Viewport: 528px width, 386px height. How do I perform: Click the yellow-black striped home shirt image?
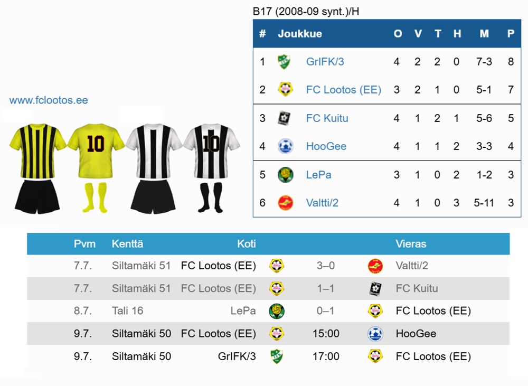[37, 151]
